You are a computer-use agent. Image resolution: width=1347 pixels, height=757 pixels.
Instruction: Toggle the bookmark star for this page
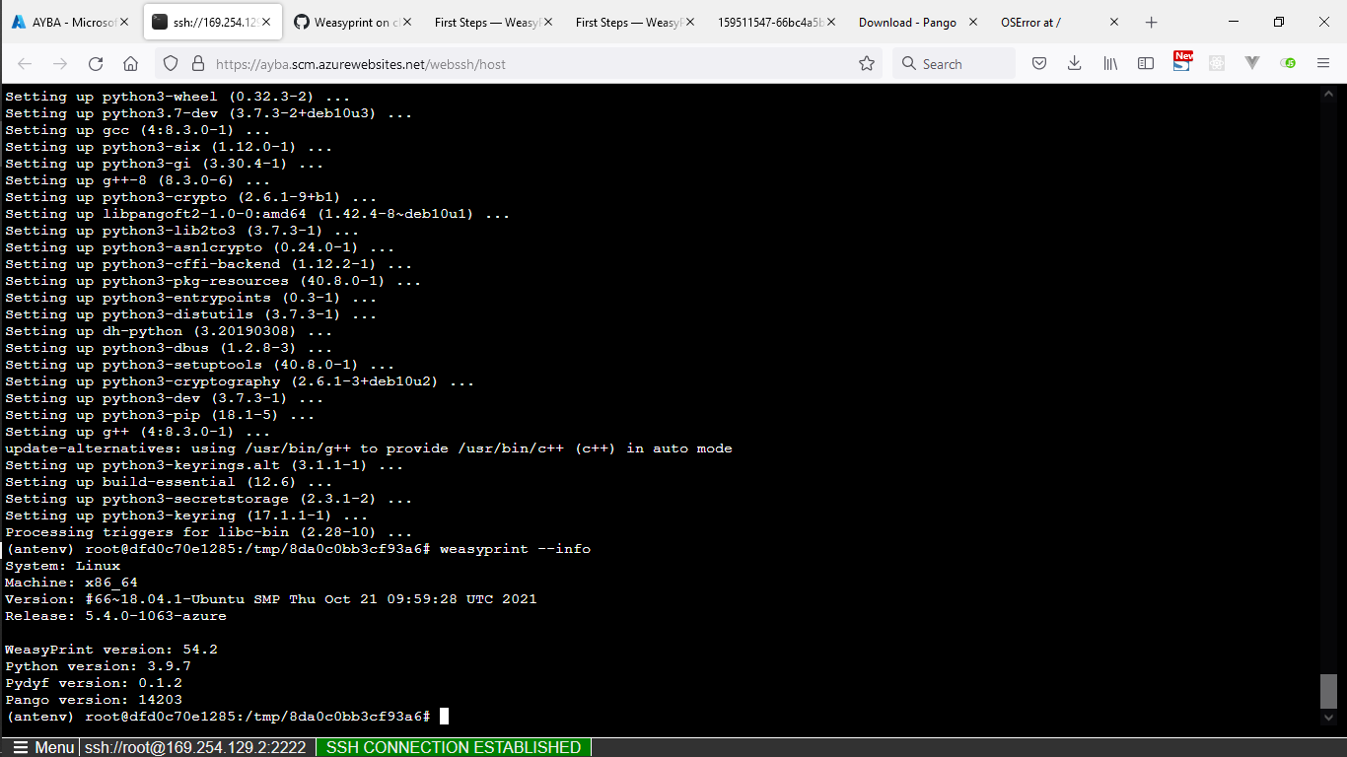867,63
